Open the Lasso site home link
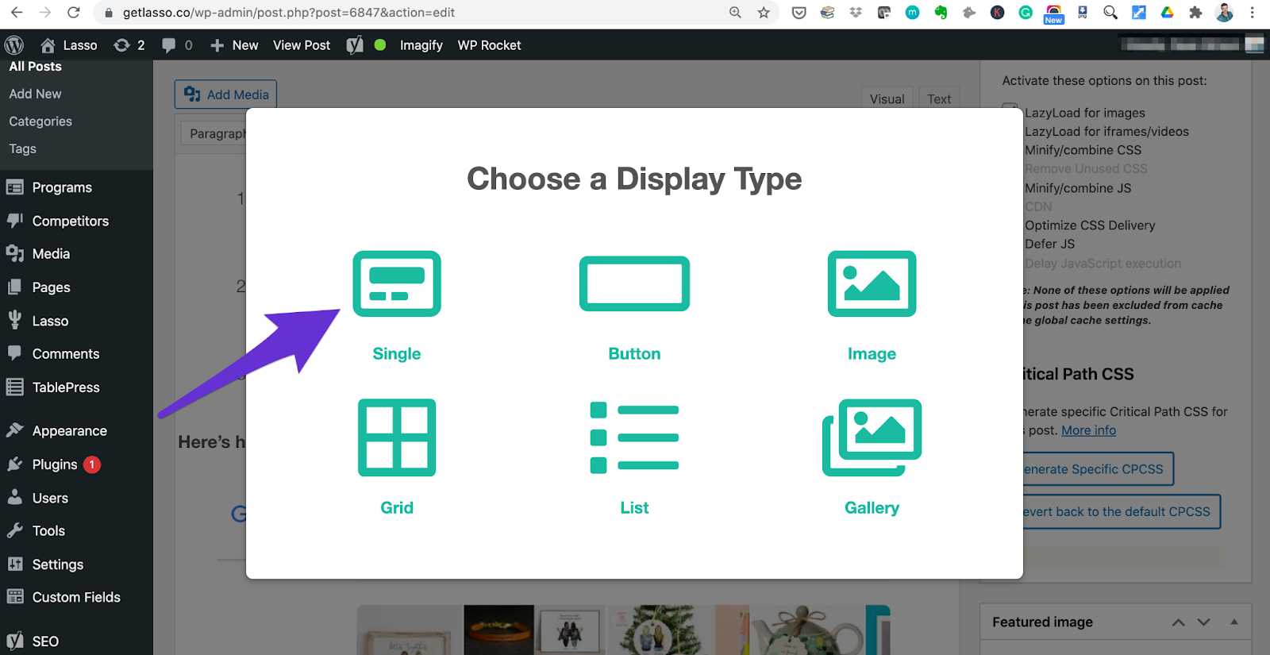Screen dimensions: 1270x655 [x=69, y=45]
